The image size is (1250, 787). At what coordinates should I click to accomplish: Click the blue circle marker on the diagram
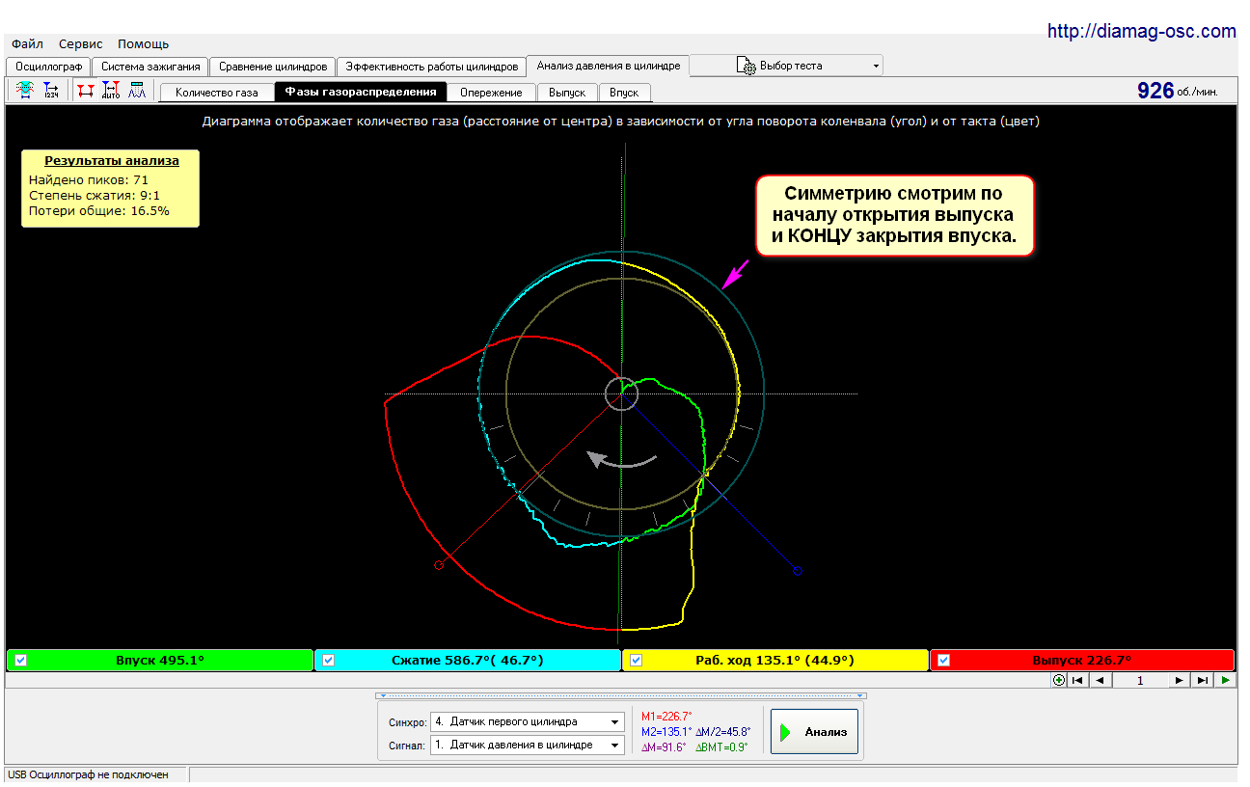click(x=798, y=571)
